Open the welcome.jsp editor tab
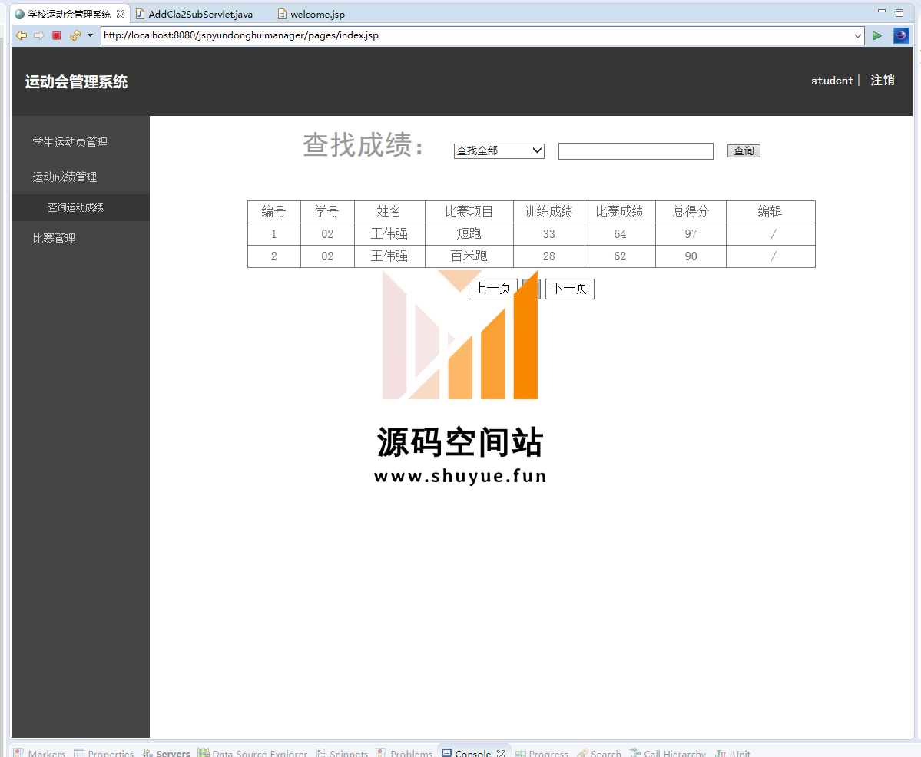The image size is (921, 757). coord(311,14)
